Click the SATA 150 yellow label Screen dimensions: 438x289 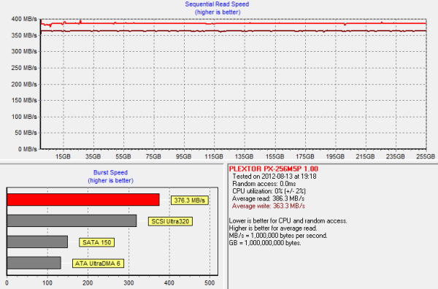(x=96, y=242)
